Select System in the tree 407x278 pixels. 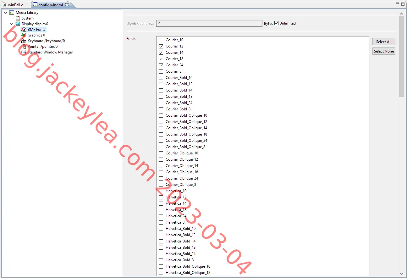[28, 18]
